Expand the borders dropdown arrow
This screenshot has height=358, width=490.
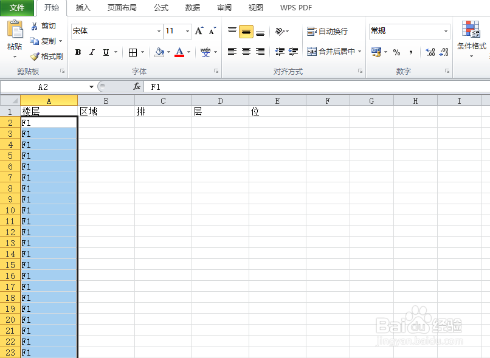pos(142,52)
